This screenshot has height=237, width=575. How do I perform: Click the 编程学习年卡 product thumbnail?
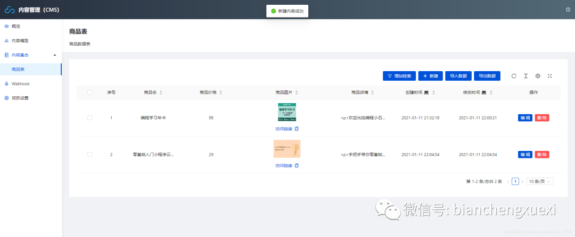tap(287, 112)
